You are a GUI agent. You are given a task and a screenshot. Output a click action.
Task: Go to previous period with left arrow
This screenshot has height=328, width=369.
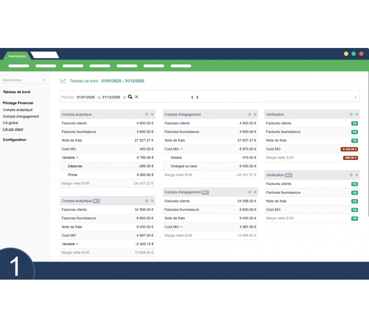192,98
